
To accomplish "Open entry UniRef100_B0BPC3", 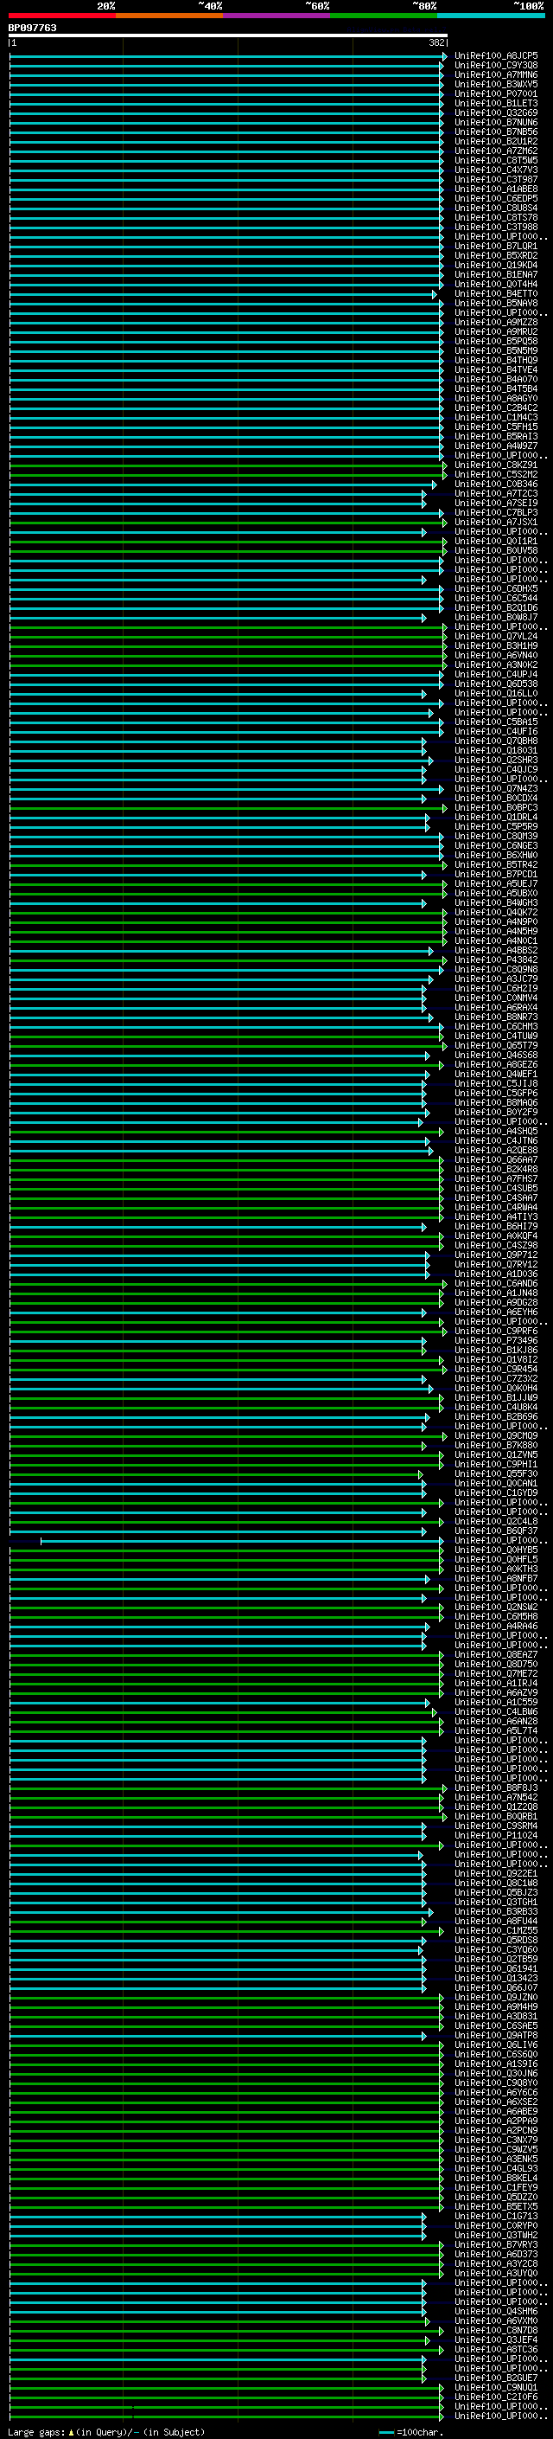I will pos(496,807).
